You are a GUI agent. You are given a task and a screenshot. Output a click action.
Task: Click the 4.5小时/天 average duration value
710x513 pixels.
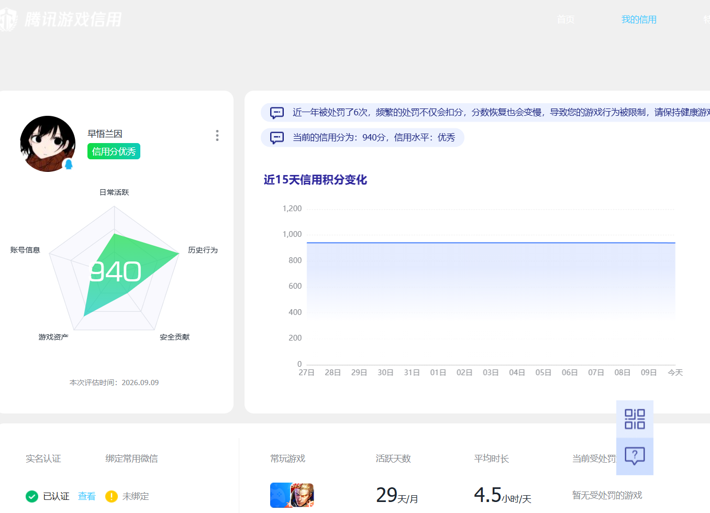[x=502, y=495]
